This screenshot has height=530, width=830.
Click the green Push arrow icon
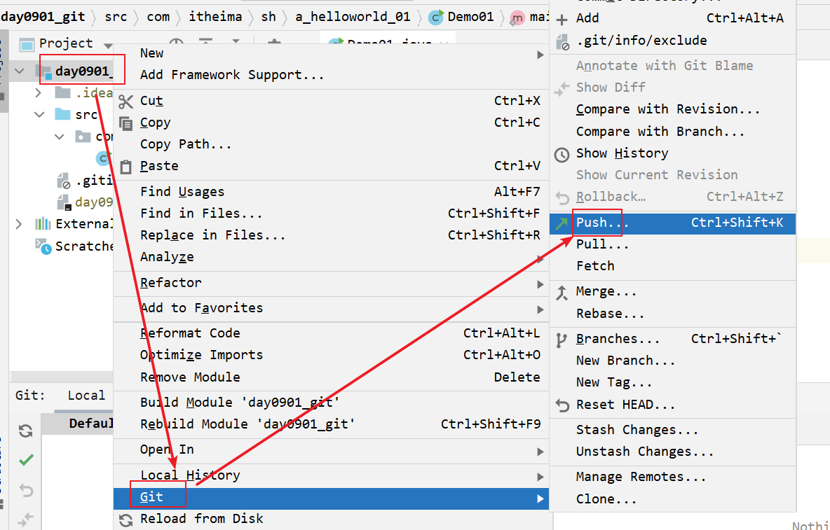coord(562,223)
